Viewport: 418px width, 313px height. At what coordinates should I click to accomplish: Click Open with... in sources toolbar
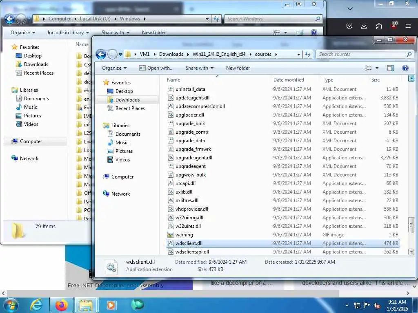tap(156, 68)
